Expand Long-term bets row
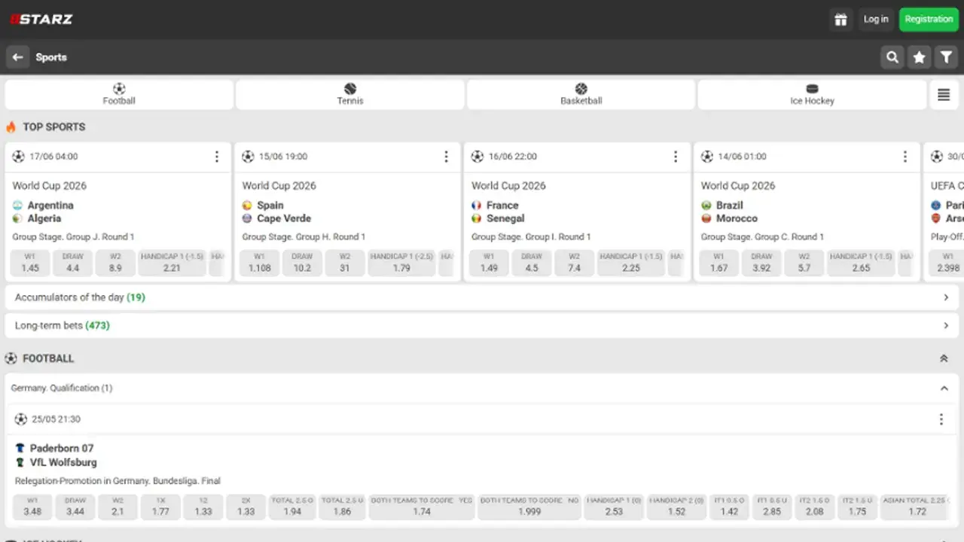964x542 pixels. click(x=482, y=325)
